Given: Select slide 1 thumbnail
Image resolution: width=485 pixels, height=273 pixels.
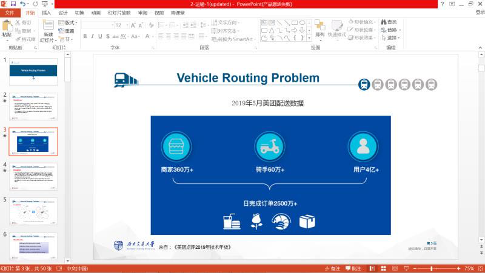Looking at the screenshot, I should [x=33, y=71].
